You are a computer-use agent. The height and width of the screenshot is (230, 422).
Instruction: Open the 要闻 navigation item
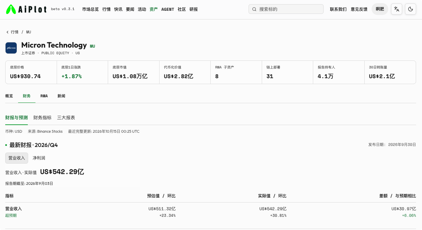click(130, 9)
